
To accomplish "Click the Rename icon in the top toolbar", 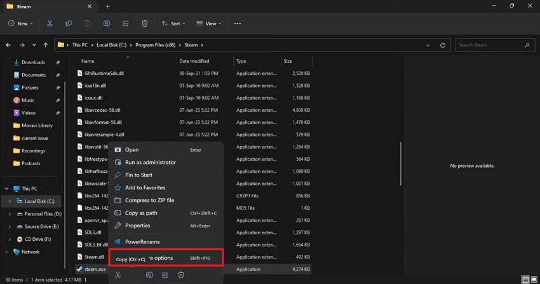I will (x=107, y=24).
